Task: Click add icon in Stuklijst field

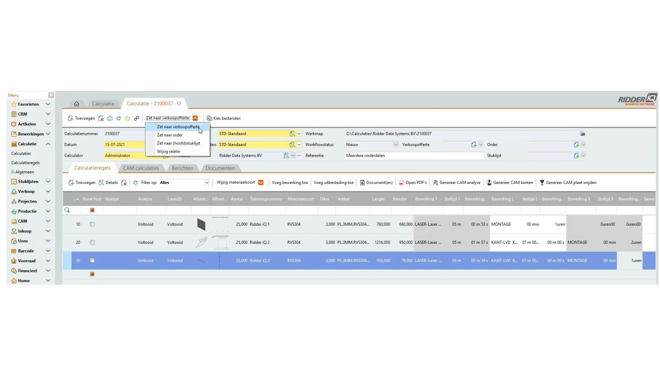Action: (576, 156)
